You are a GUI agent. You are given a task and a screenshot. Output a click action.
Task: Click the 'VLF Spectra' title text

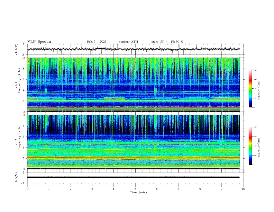coord(39,42)
